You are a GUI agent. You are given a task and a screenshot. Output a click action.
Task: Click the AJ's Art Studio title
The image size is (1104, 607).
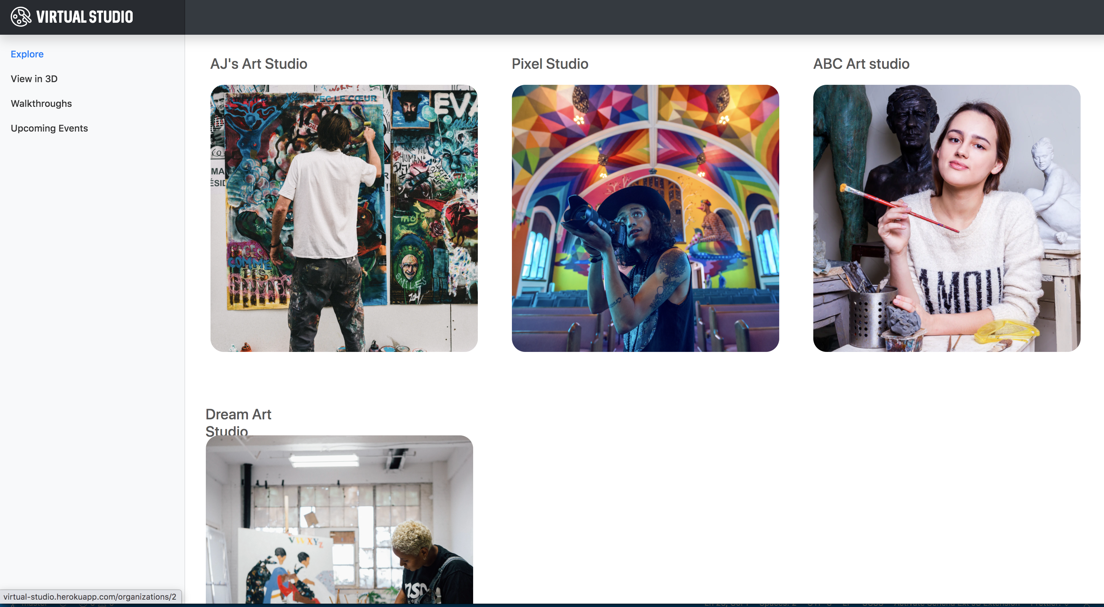(x=258, y=64)
